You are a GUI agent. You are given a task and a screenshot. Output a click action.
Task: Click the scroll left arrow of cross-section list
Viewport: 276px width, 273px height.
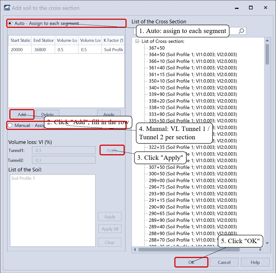135,250
